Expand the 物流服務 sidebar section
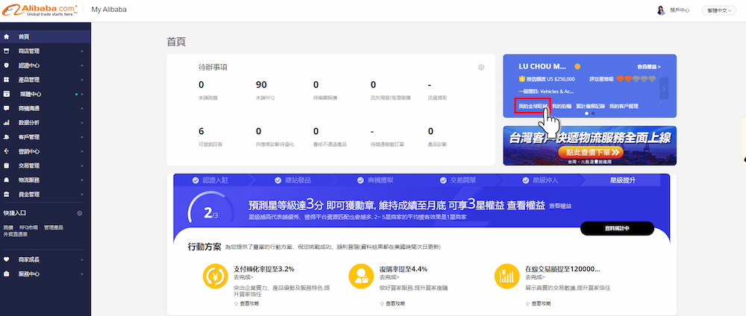 45,180
